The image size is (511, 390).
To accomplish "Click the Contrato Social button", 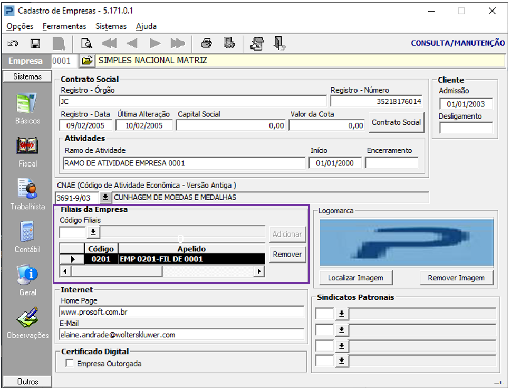I will (396, 122).
